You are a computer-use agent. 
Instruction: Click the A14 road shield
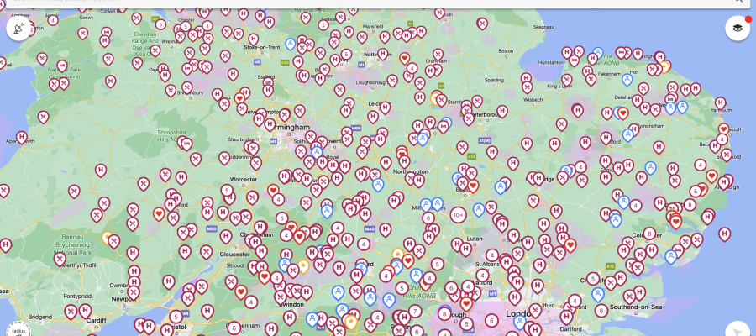pyautogui.click(x=471, y=157)
